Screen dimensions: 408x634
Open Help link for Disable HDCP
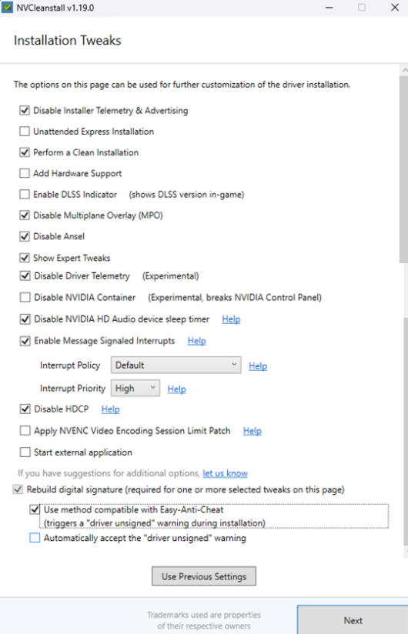click(x=110, y=409)
